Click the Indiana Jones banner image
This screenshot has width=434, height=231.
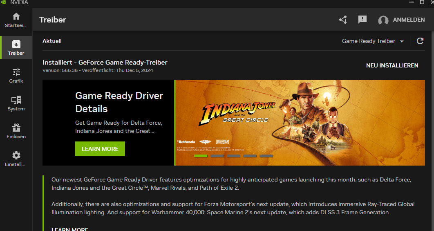coord(300,123)
